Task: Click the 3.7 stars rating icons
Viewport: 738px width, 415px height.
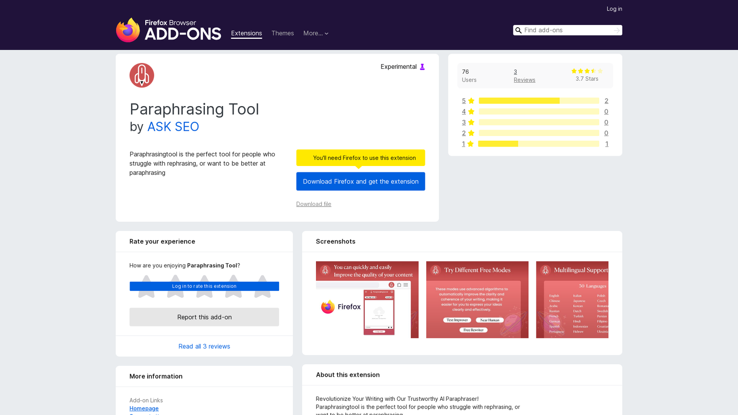Action: 587,71
